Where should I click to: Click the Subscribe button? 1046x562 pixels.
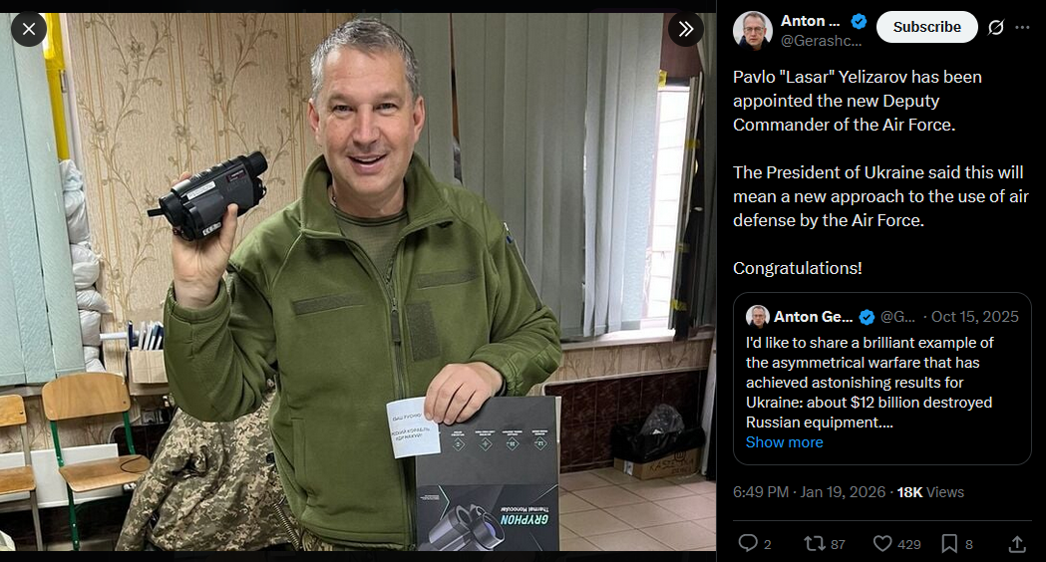[x=926, y=27]
